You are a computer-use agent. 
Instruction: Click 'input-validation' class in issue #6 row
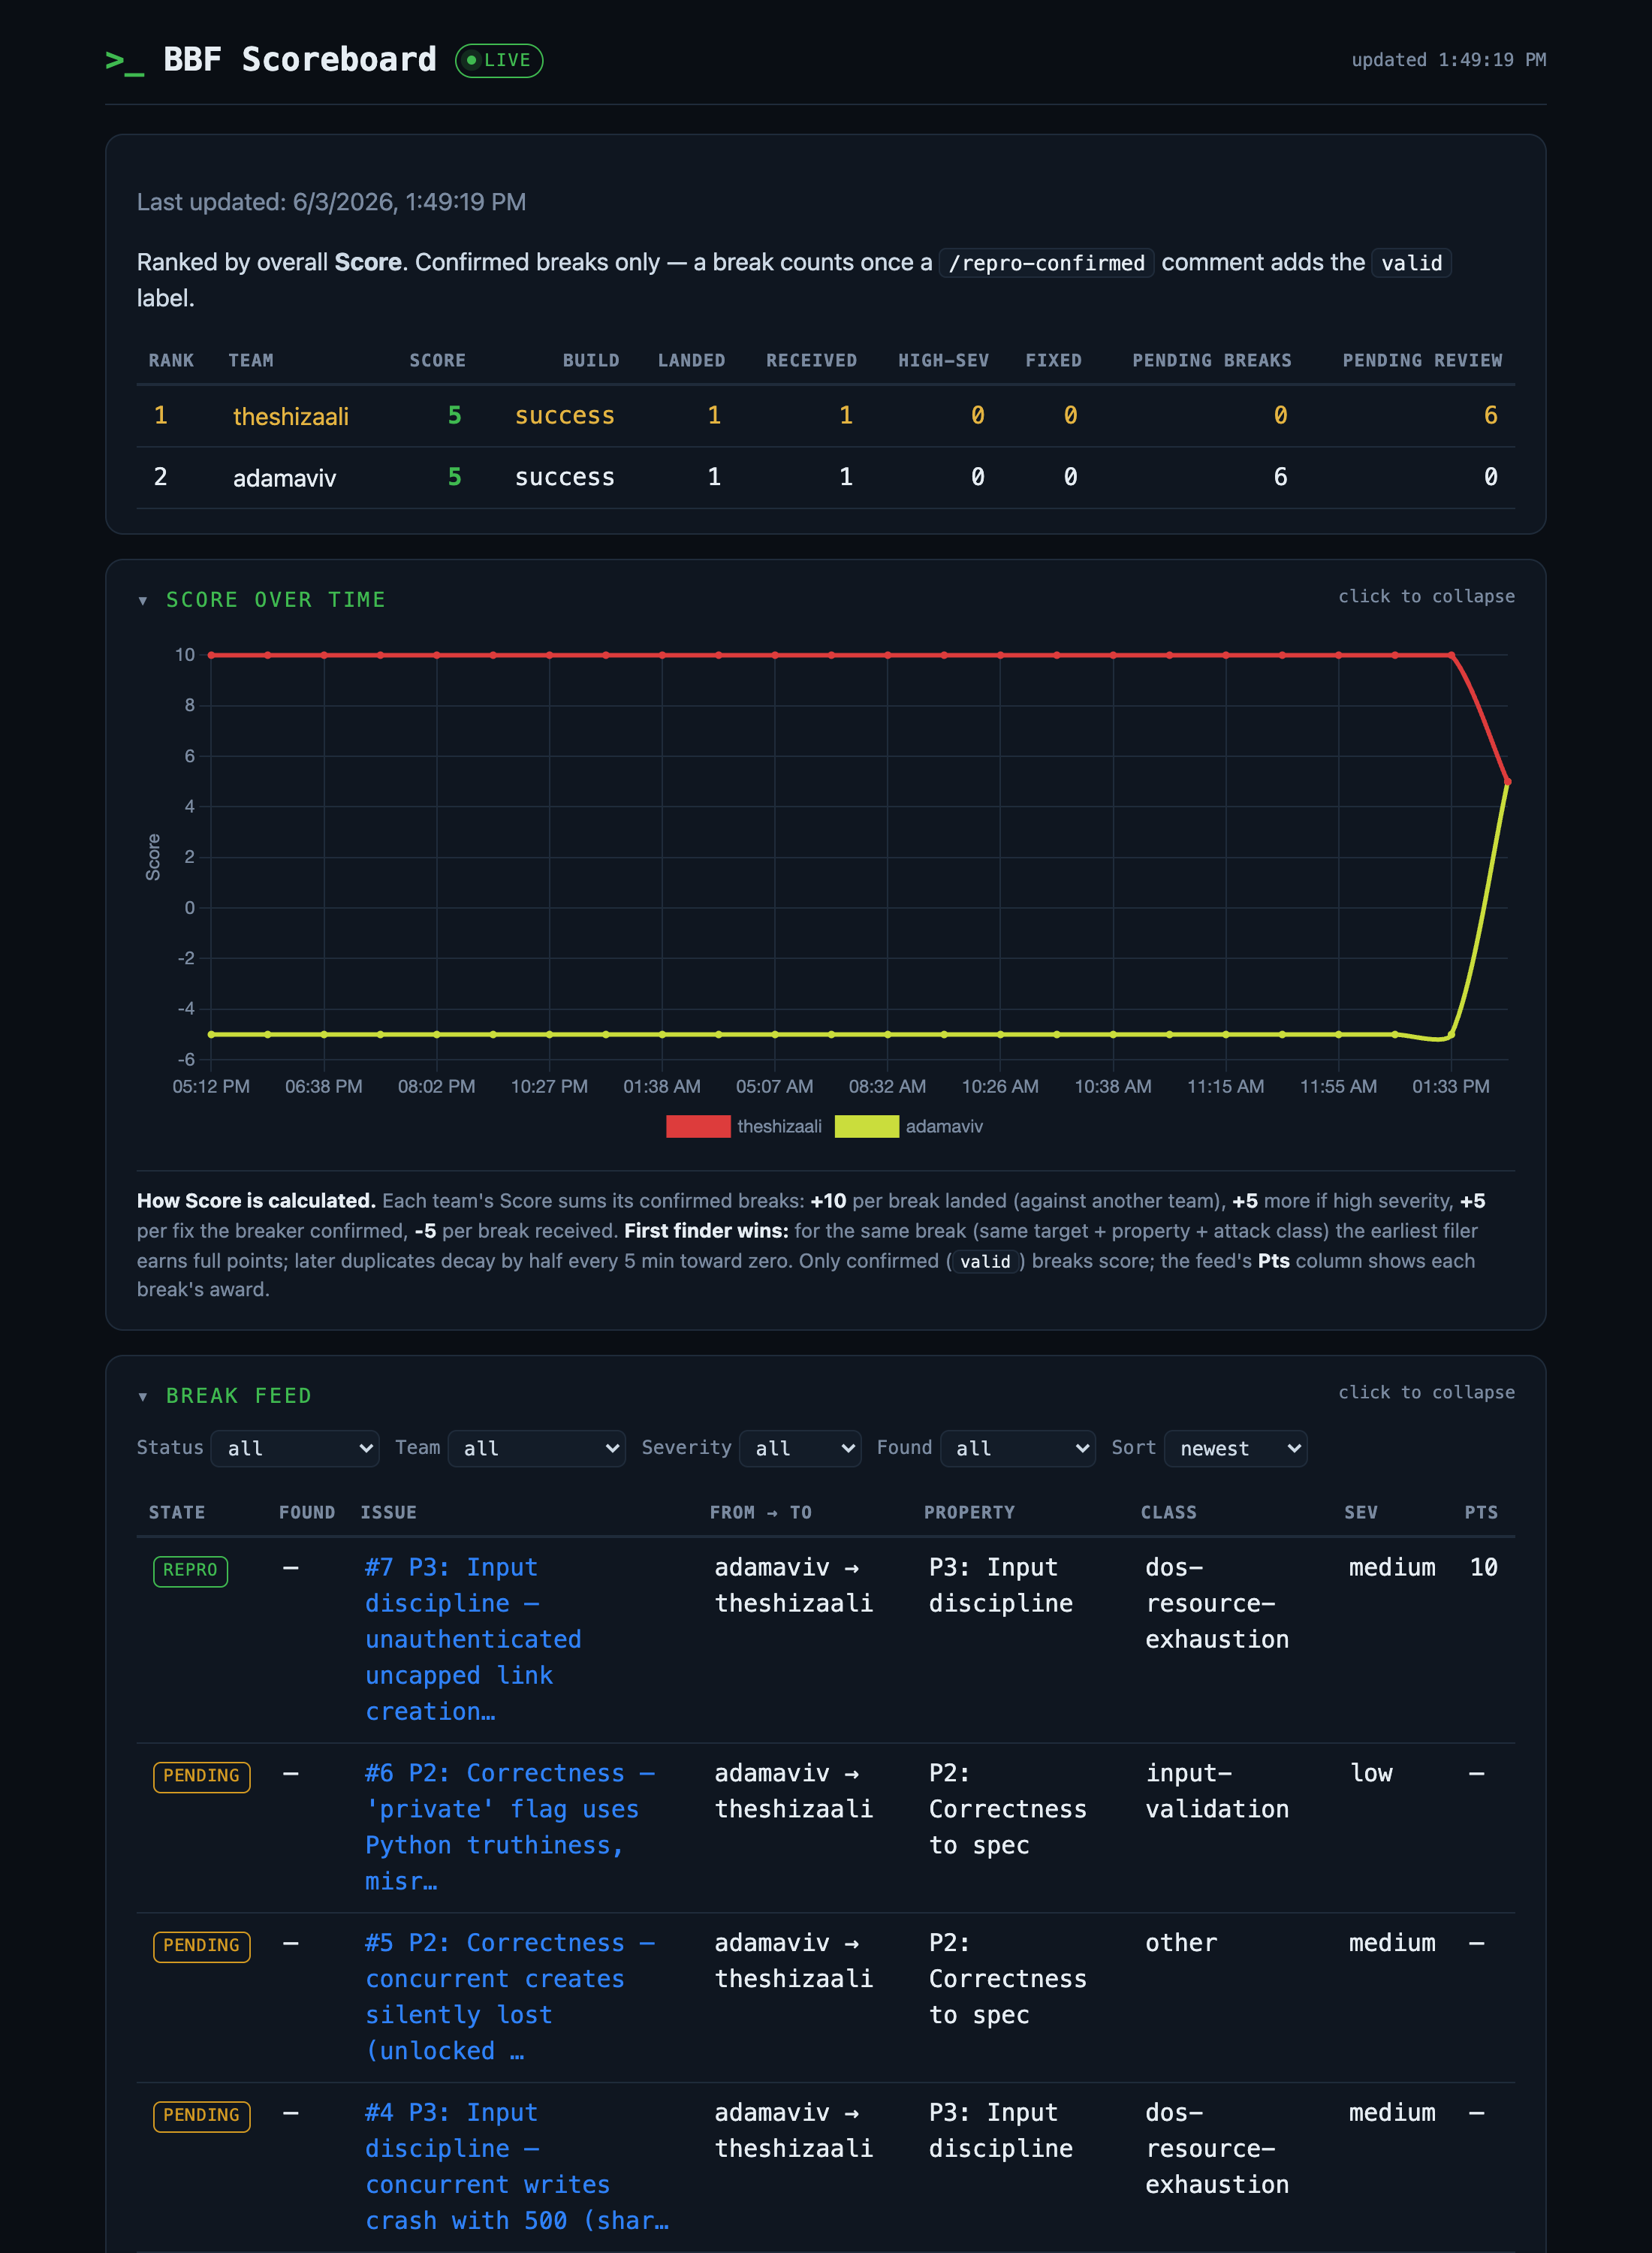click(x=1217, y=1791)
